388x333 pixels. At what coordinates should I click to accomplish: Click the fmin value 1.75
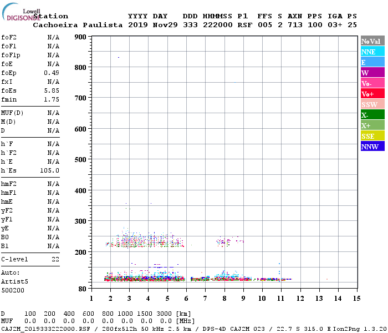pyautogui.click(x=52, y=99)
